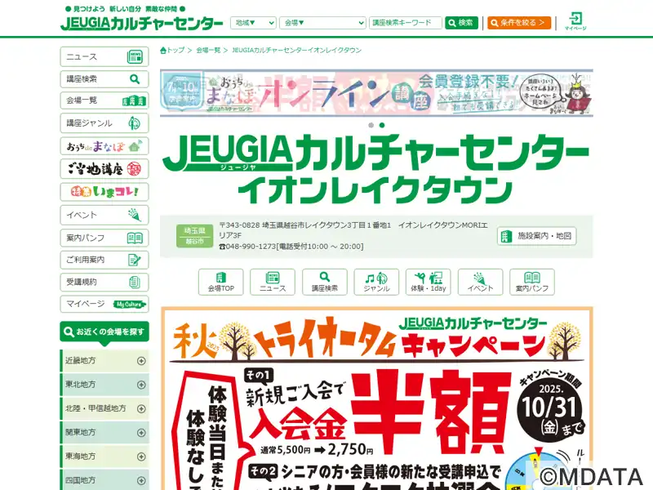Image resolution: width=653 pixels, height=490 pixels.
Task: Click the large イオンレイクタウン venue title logo
Action: 375,169
